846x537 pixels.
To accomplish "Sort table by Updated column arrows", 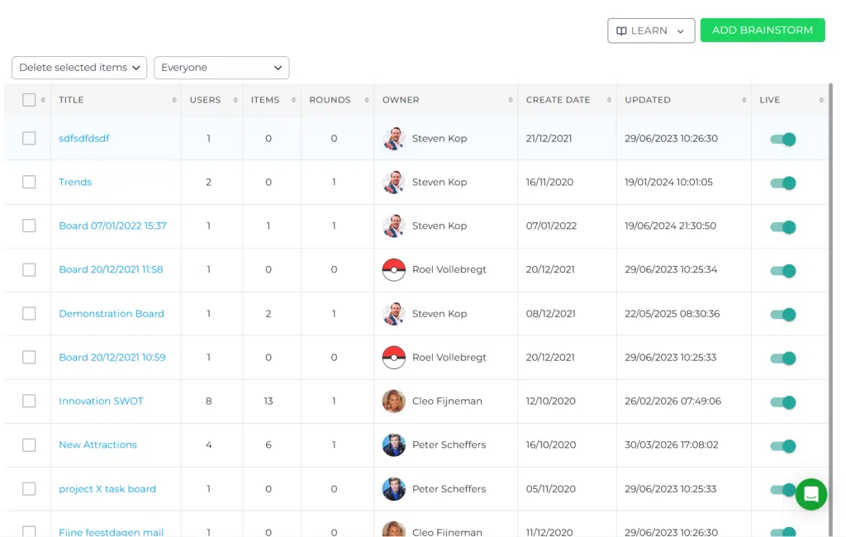I will 744,100.
